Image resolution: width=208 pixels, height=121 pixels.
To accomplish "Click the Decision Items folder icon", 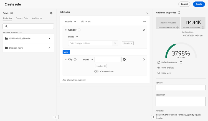I will [x=6, y=48].
